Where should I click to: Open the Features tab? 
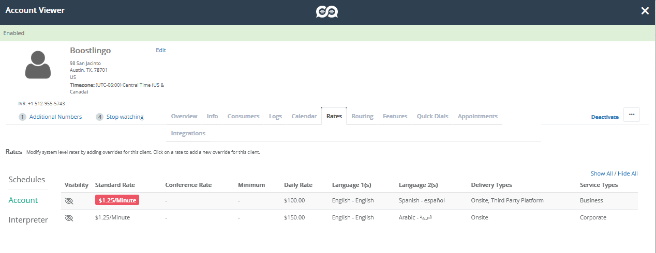(x=395, y=116)
